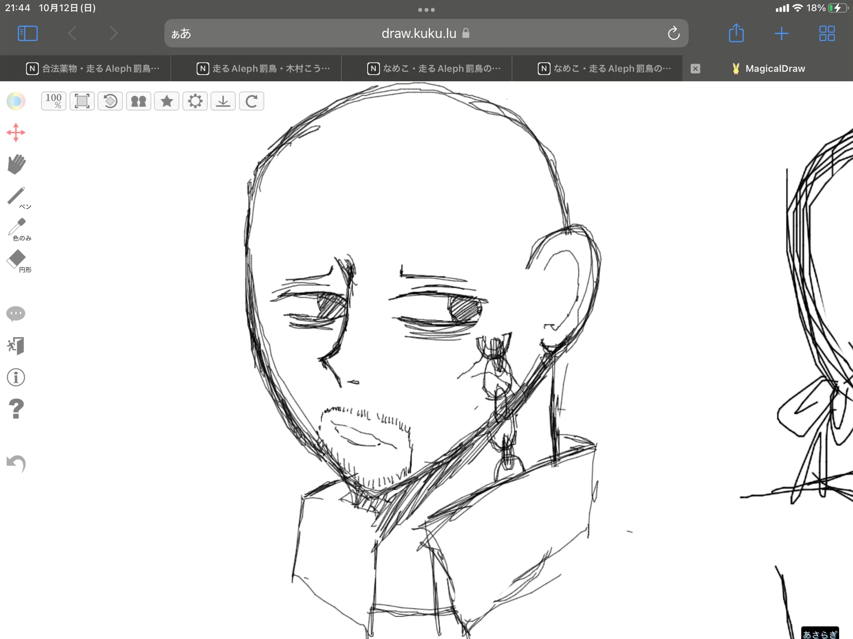
Task: Select the hand pan tool
Action: pyautogui.click(x=16, y=164)
